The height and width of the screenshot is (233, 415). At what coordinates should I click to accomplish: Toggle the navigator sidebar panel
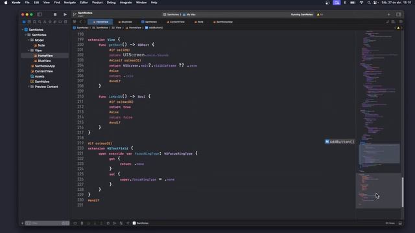point(40,14)
